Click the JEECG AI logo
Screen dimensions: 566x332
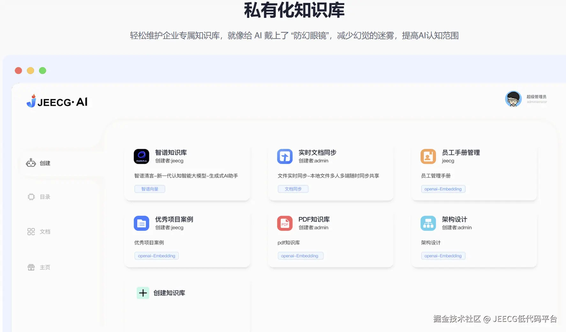point(57,101)
